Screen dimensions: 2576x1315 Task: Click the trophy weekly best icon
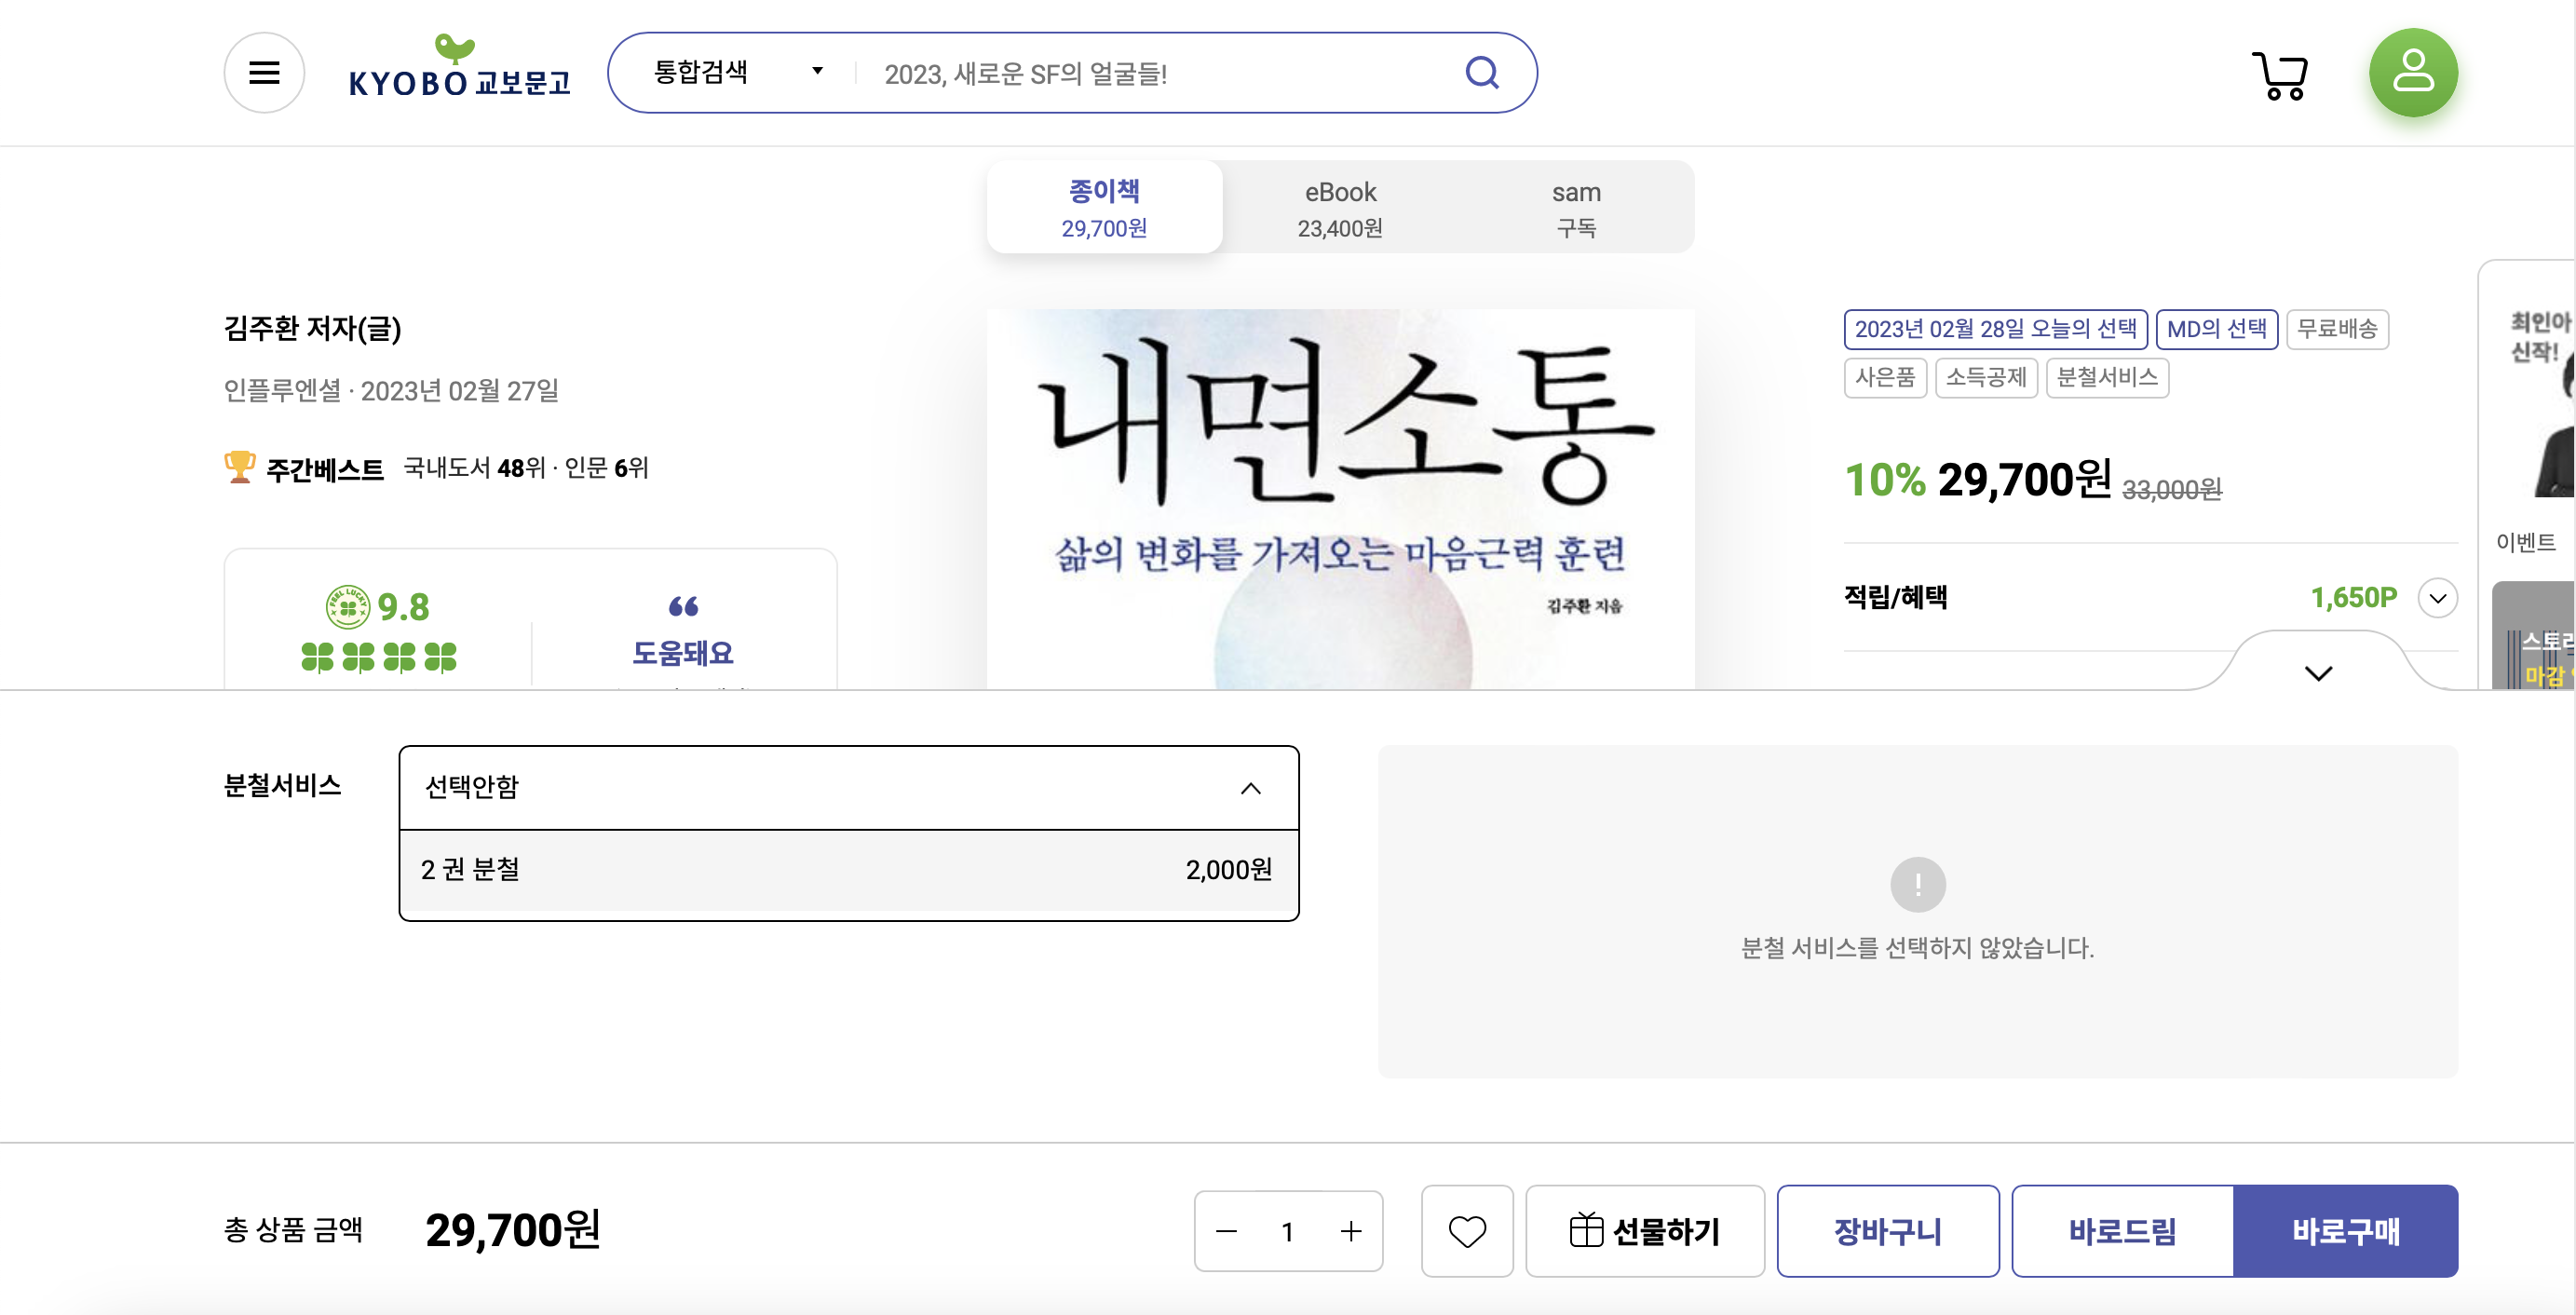(x=239, y=467)
